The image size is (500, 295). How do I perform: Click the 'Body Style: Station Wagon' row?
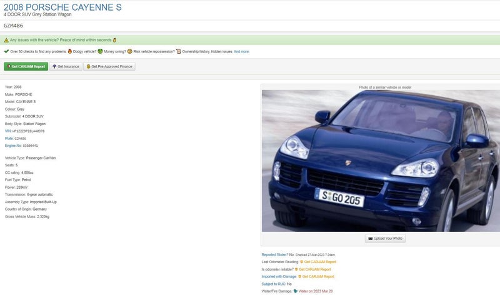click(25, 124)
